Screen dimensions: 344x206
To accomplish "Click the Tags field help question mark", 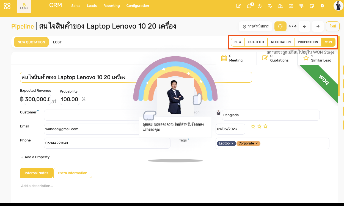I will pyautogui.click(x=188, y=139).
